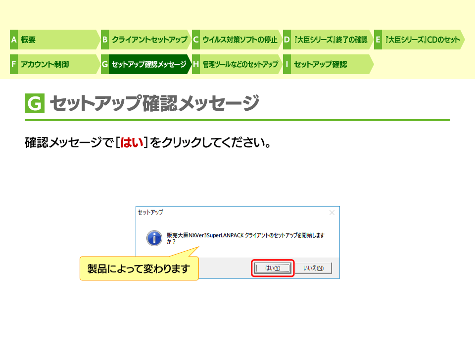This screenshot has width=475, height=356.
Task: Click the instruction text 確認メッセージで[はい]をクリックしてください
Action: click(147, 142)
